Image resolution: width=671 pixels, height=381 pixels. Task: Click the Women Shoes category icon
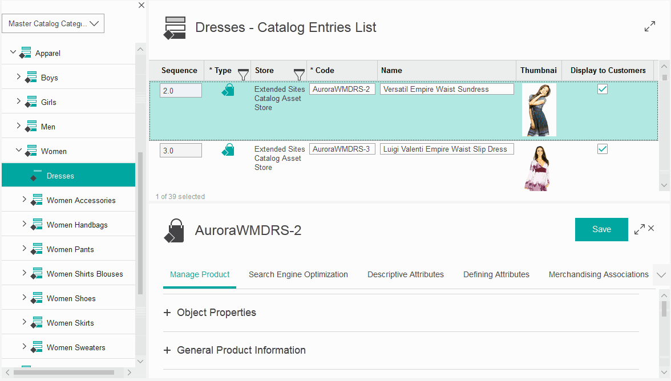point(37,298)
